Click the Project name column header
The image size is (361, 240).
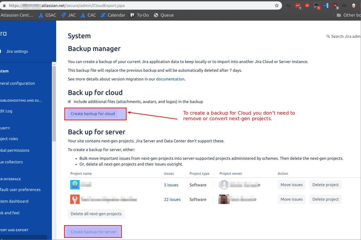click(81, 174)
